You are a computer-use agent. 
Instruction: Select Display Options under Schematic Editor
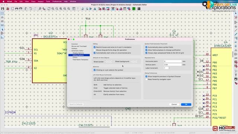[x=78, y=53]
